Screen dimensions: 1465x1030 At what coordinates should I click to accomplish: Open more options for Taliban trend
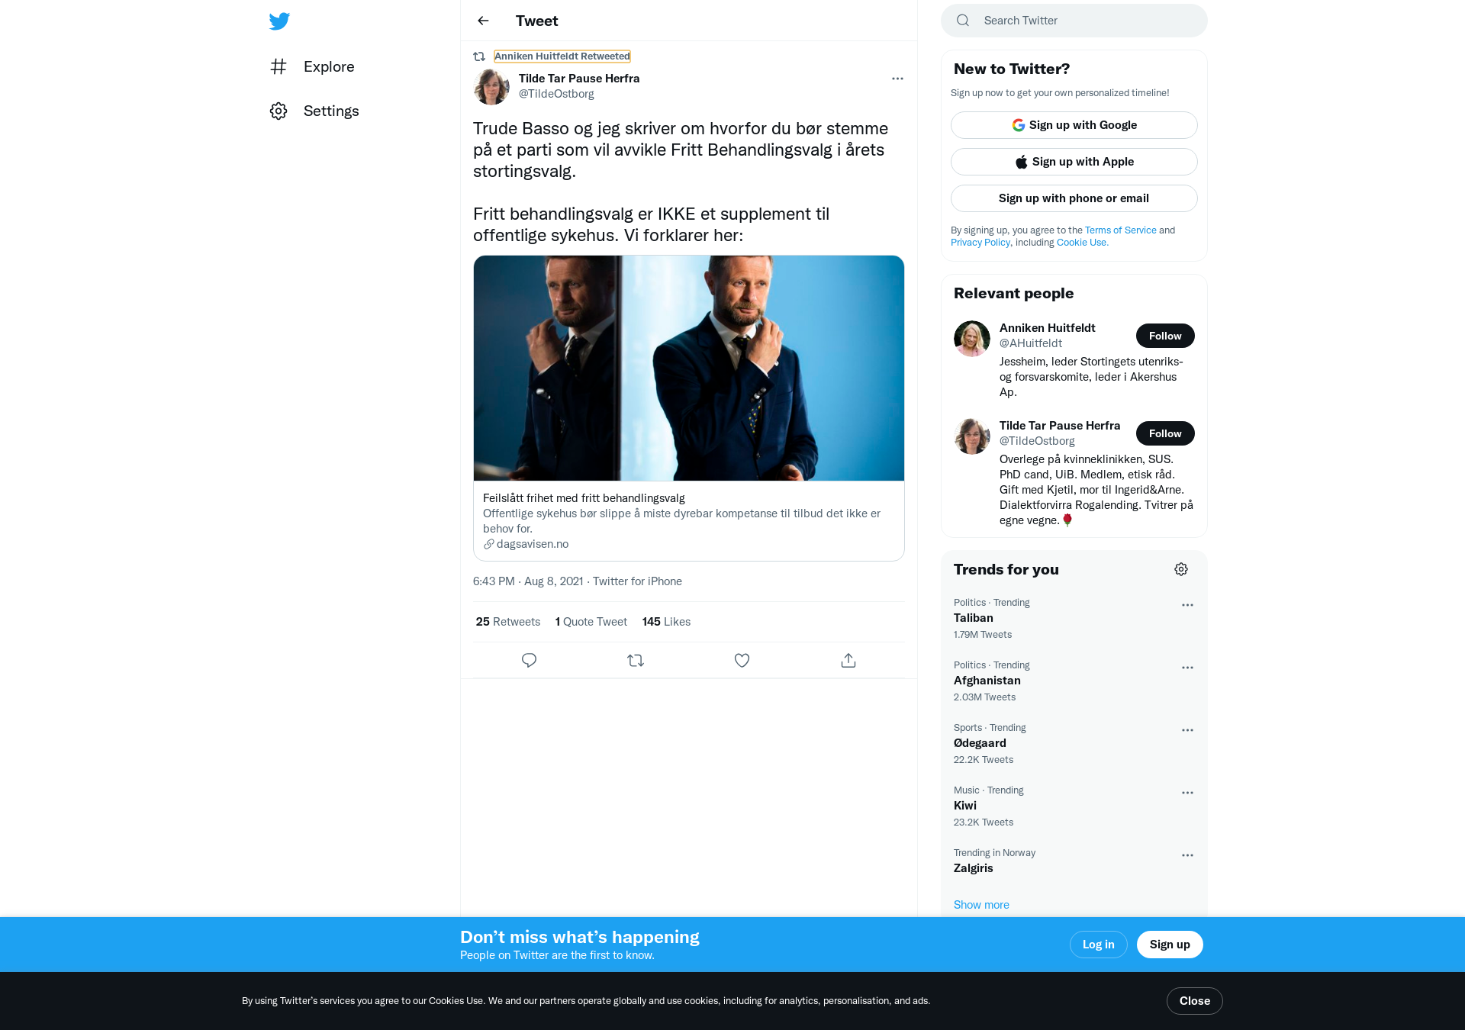pyautogui.click(x=1187, y=605)
